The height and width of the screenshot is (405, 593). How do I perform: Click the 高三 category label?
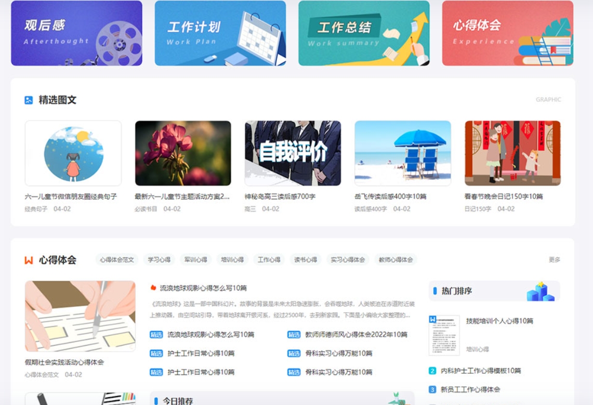point(251,209)
